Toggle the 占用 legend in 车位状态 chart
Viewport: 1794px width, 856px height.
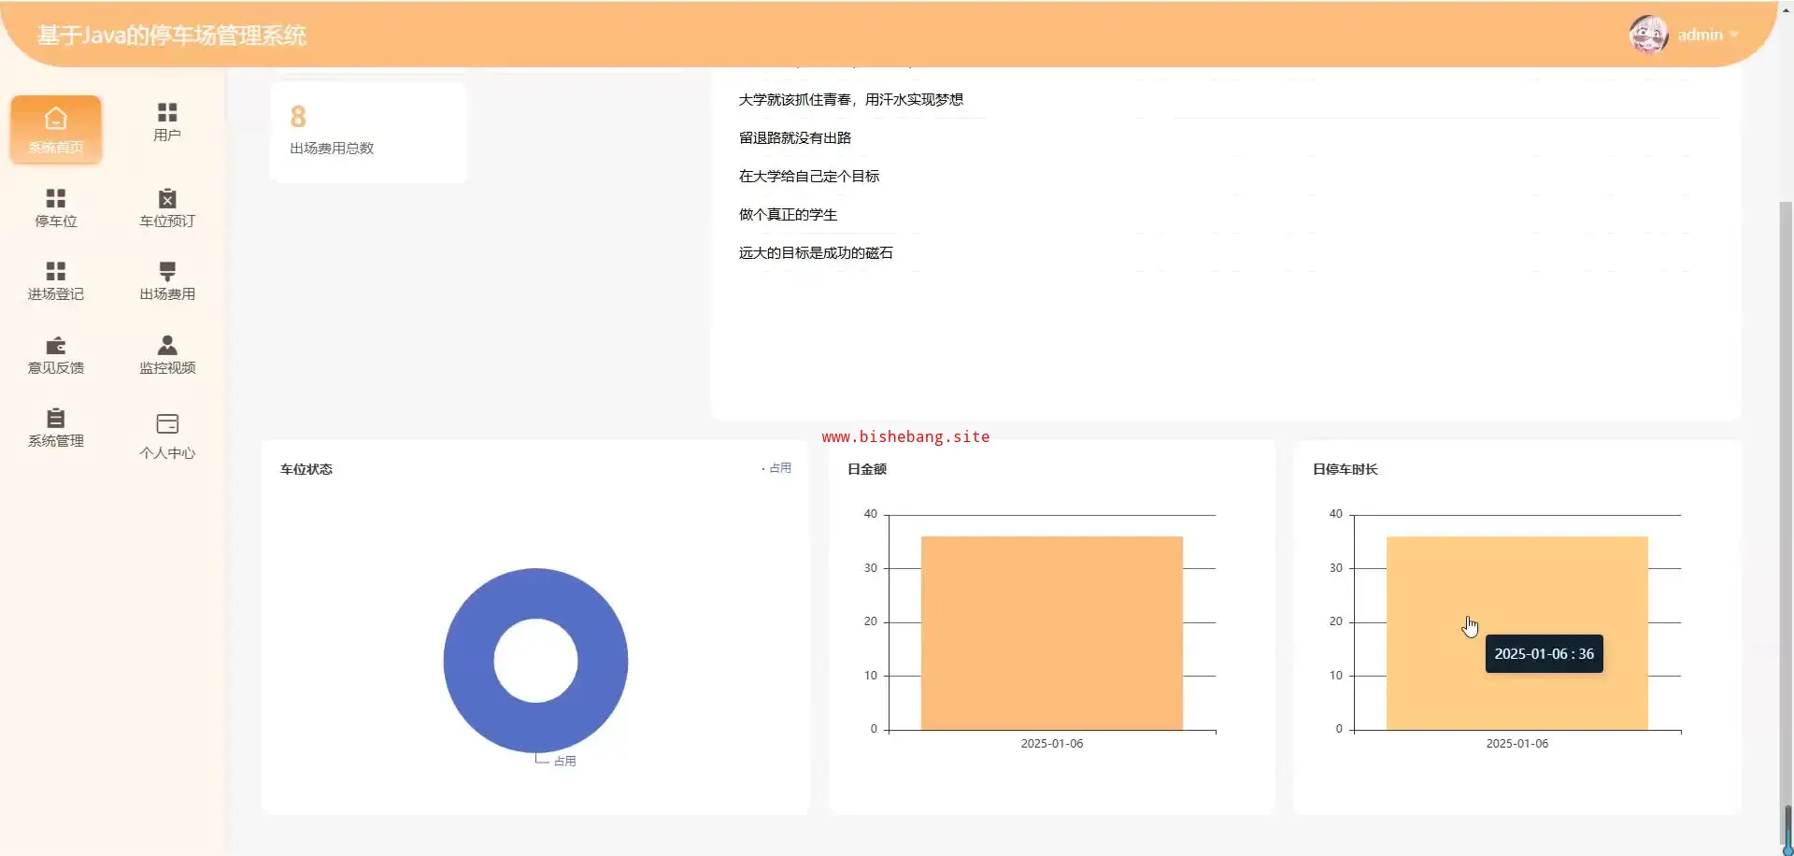(x=776, y=468)
